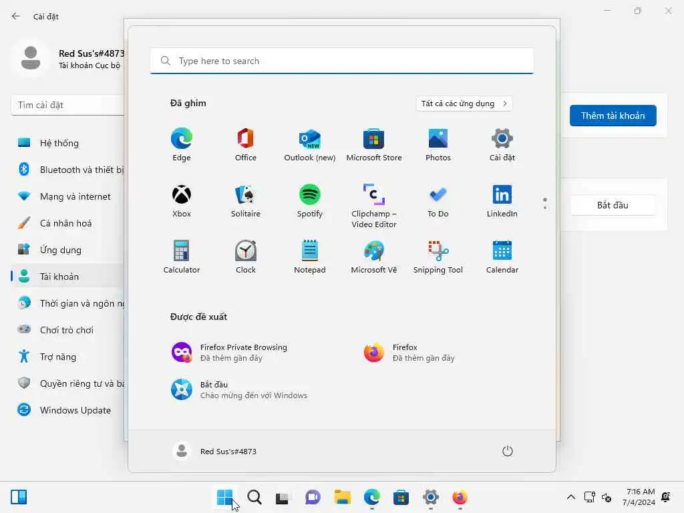Screen dimensions: 684x513
Task: Expand hidden system tray icons chevron
Action: 570,497
